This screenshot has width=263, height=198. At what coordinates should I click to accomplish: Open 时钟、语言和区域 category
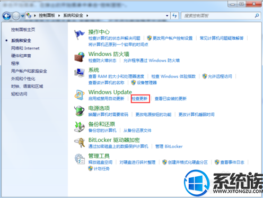point(27,87)
